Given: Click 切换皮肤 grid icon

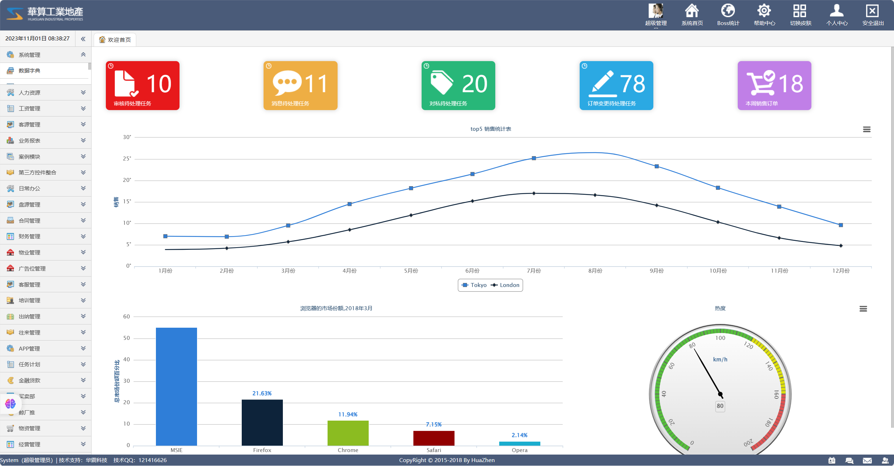Looking at the screenshot, I should point(800,10).
